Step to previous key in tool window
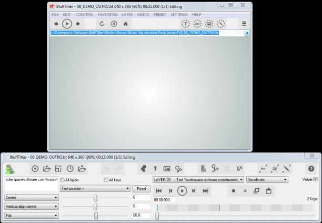Viewport: 322px width, 223px height. (170, 191)
